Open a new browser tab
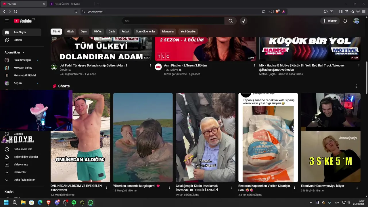Viewport: 368px width, 207px height. pyautogui.click(x=98, y=4)
